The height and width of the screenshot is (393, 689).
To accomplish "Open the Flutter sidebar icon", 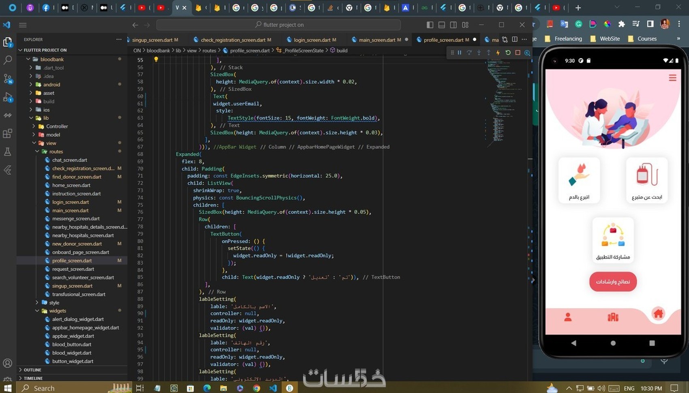I will [x=8, y=170].
